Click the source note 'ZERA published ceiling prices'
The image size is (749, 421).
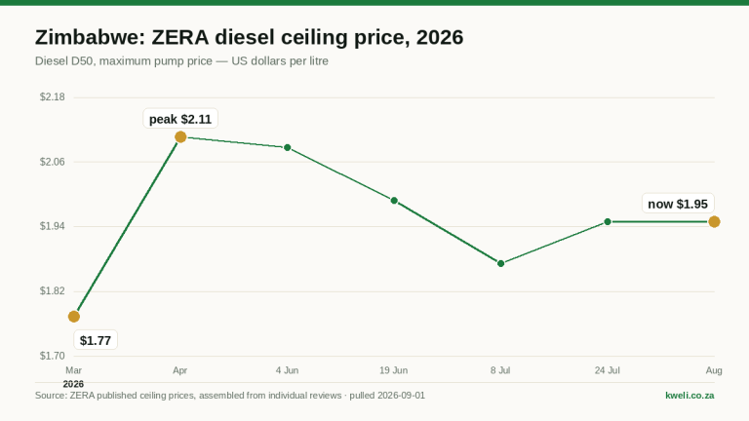(133, 396)
